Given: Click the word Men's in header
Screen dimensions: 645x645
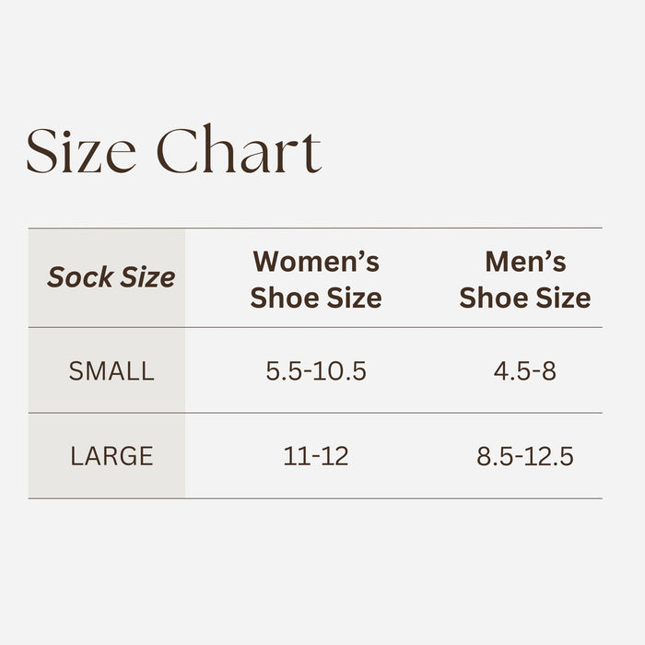Looking at the screenshot, I should click(x=525, y=262).
